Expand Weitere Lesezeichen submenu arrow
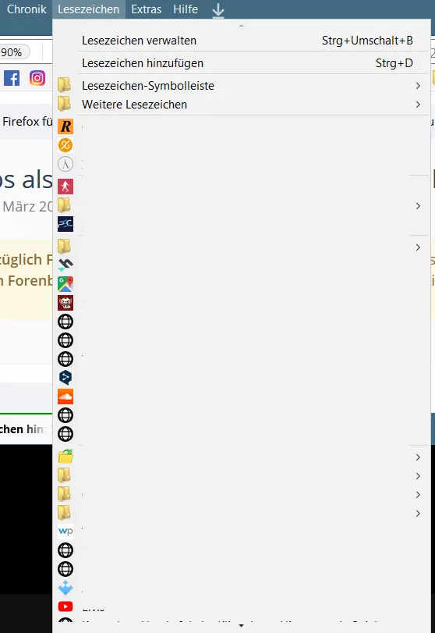This screenshot has height=633, width=435. tap(418, 104)
